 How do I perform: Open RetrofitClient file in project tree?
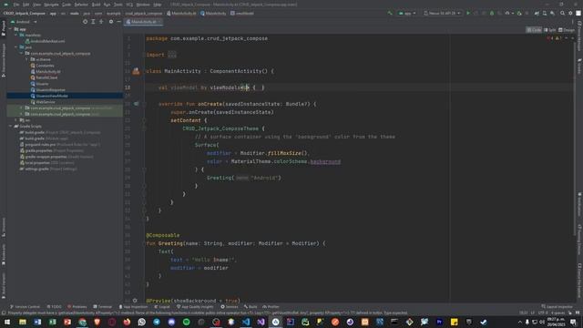(44, 77)
